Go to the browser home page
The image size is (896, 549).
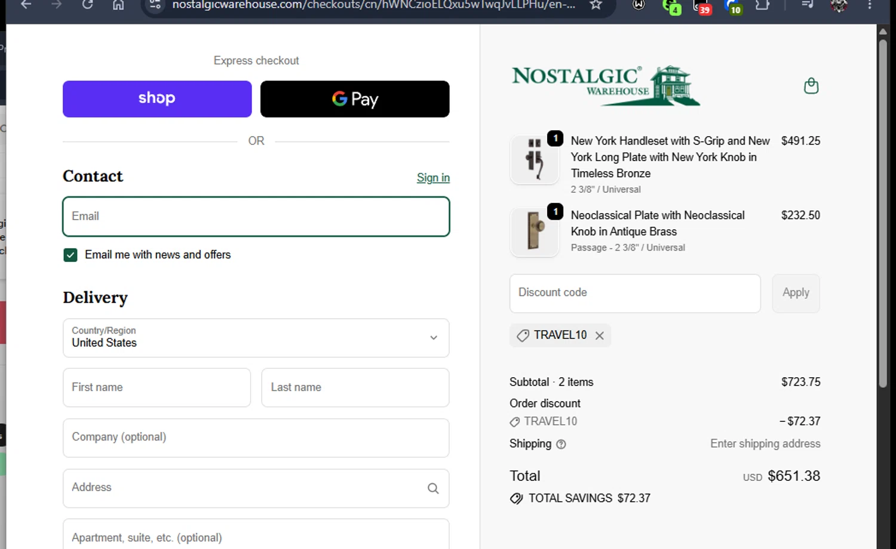tap(118, 5)
